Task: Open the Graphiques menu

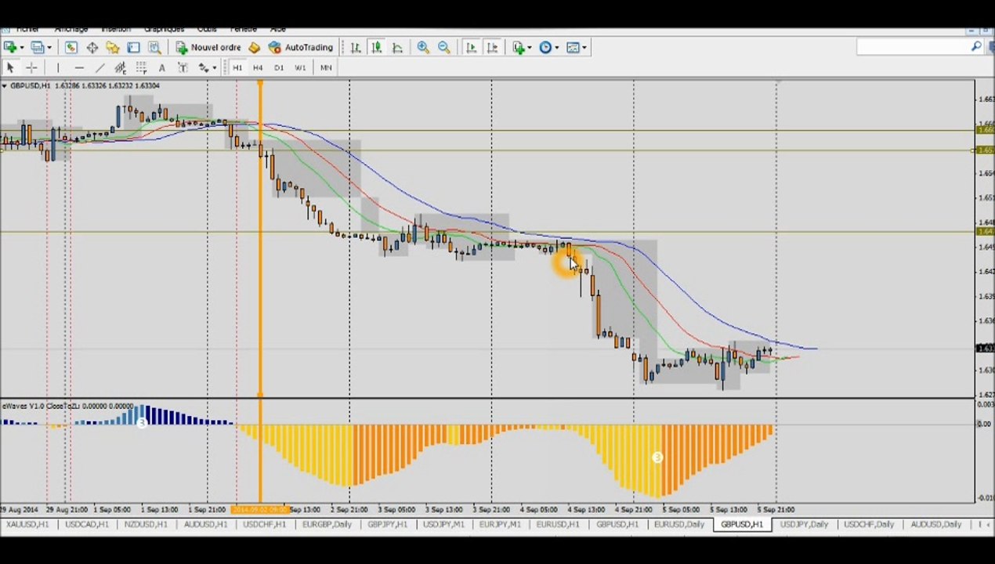Action: pyautogui.click(x=165, y=29)
